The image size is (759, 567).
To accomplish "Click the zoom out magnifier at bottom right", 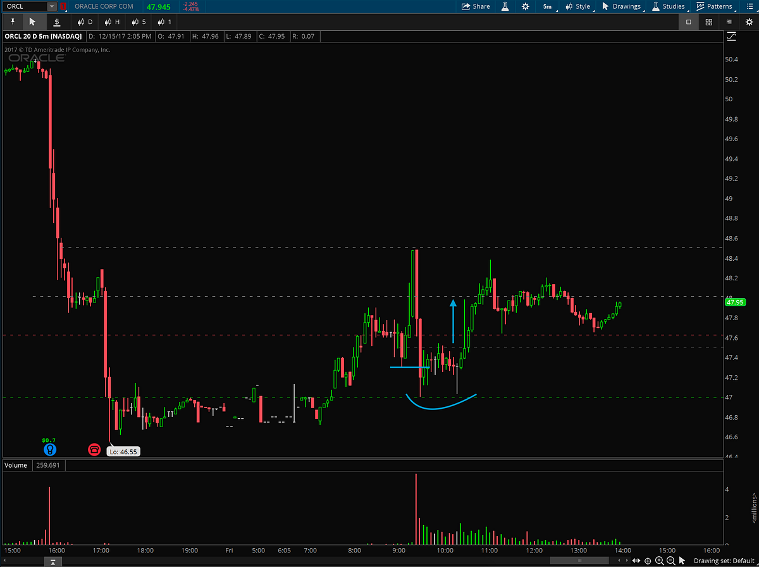I will (x=671, y=561).
